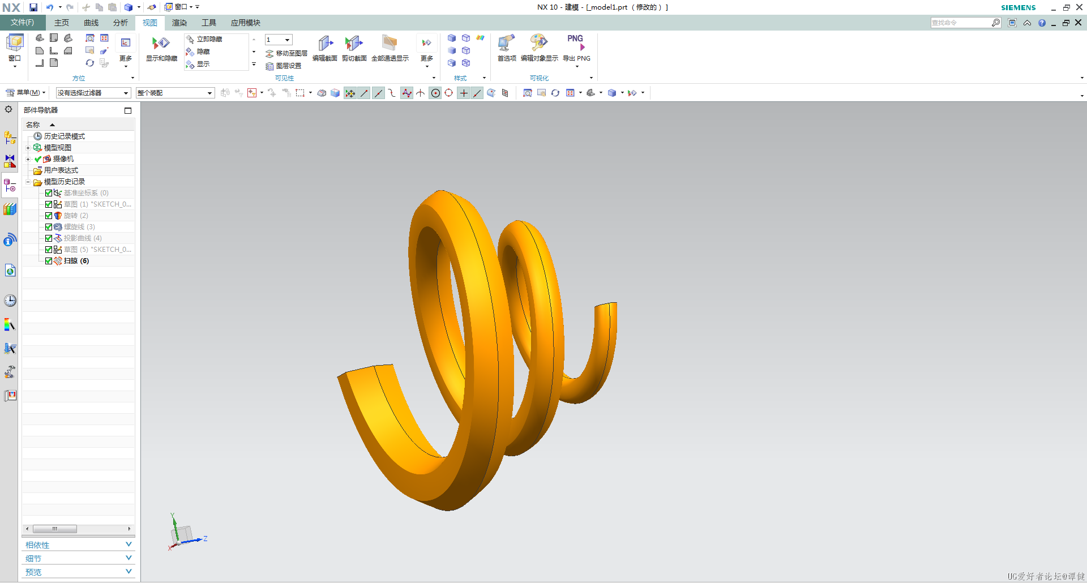Click the full screen toggle icon near search

(x=1012, y=23)
